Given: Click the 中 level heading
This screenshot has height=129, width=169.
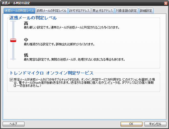Looking at the screenshot, I should point(26,40).
